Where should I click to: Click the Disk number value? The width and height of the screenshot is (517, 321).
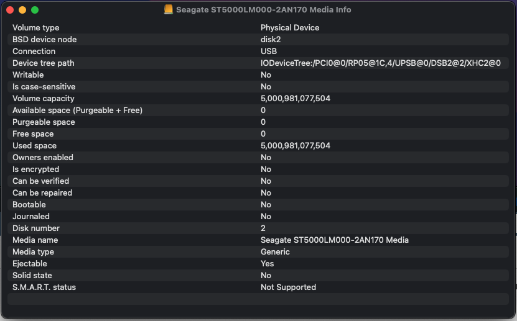click(x=263, y=228)
